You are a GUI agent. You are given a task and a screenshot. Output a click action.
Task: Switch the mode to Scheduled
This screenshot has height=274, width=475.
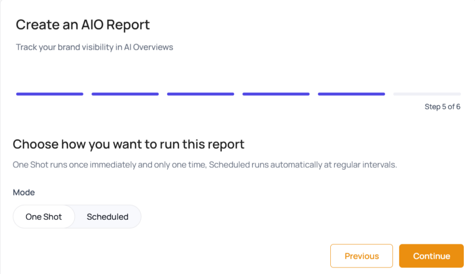[108, 217]
